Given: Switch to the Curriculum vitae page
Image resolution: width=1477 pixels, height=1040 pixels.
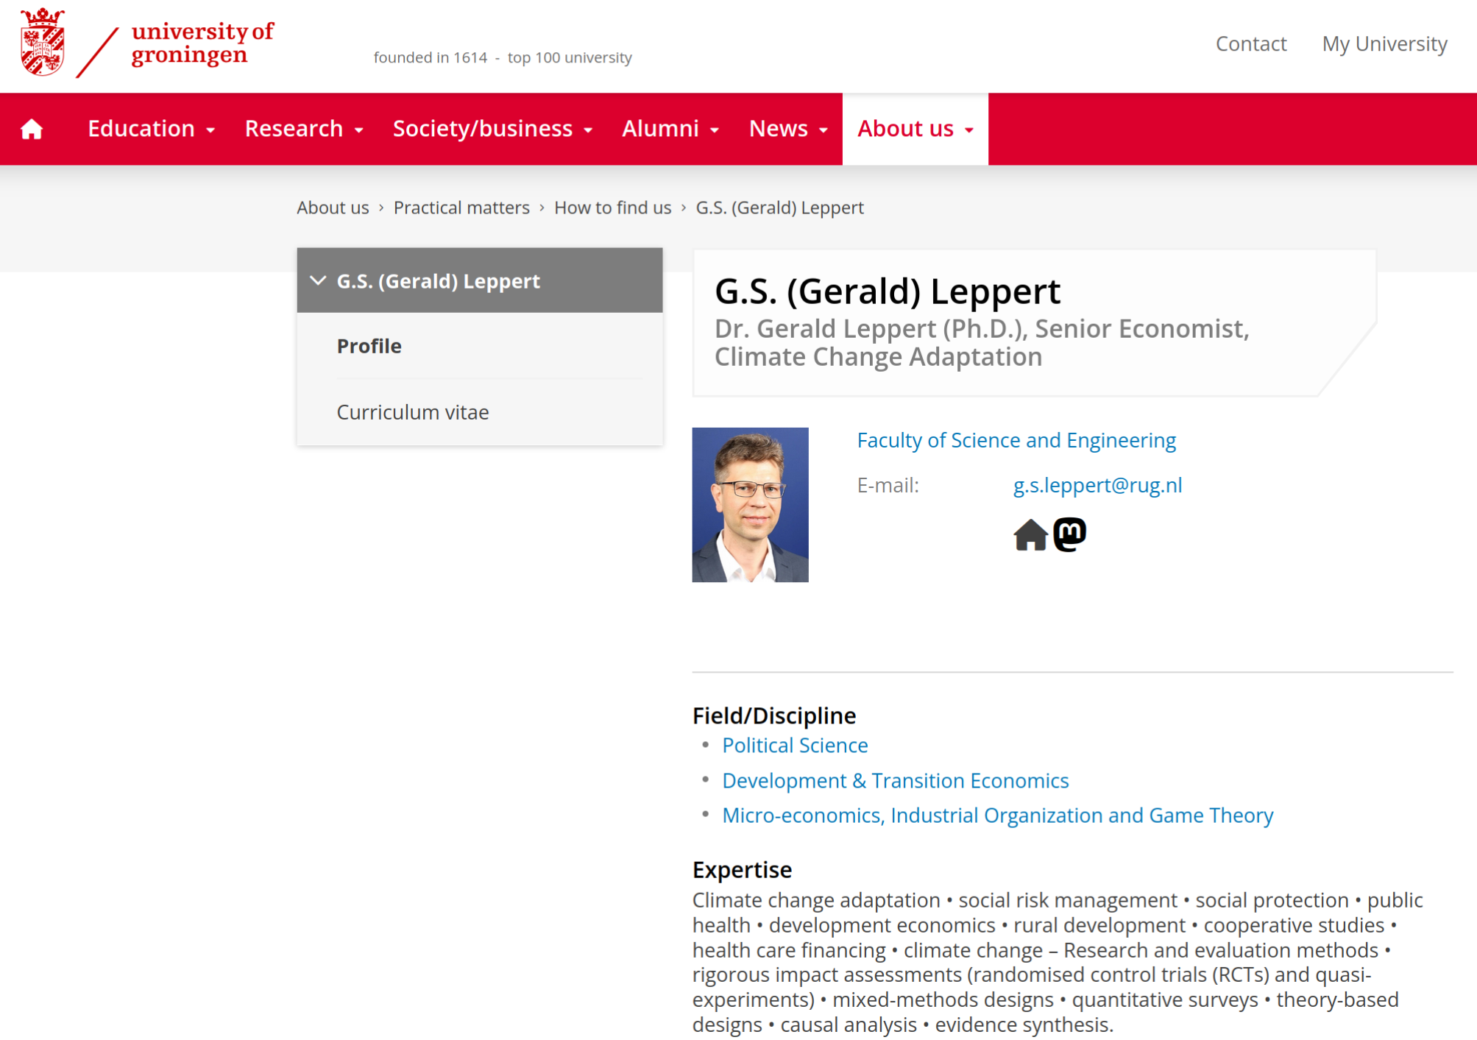Looking at the screenshot, I should pyautogui.click(x=412, y=412).
